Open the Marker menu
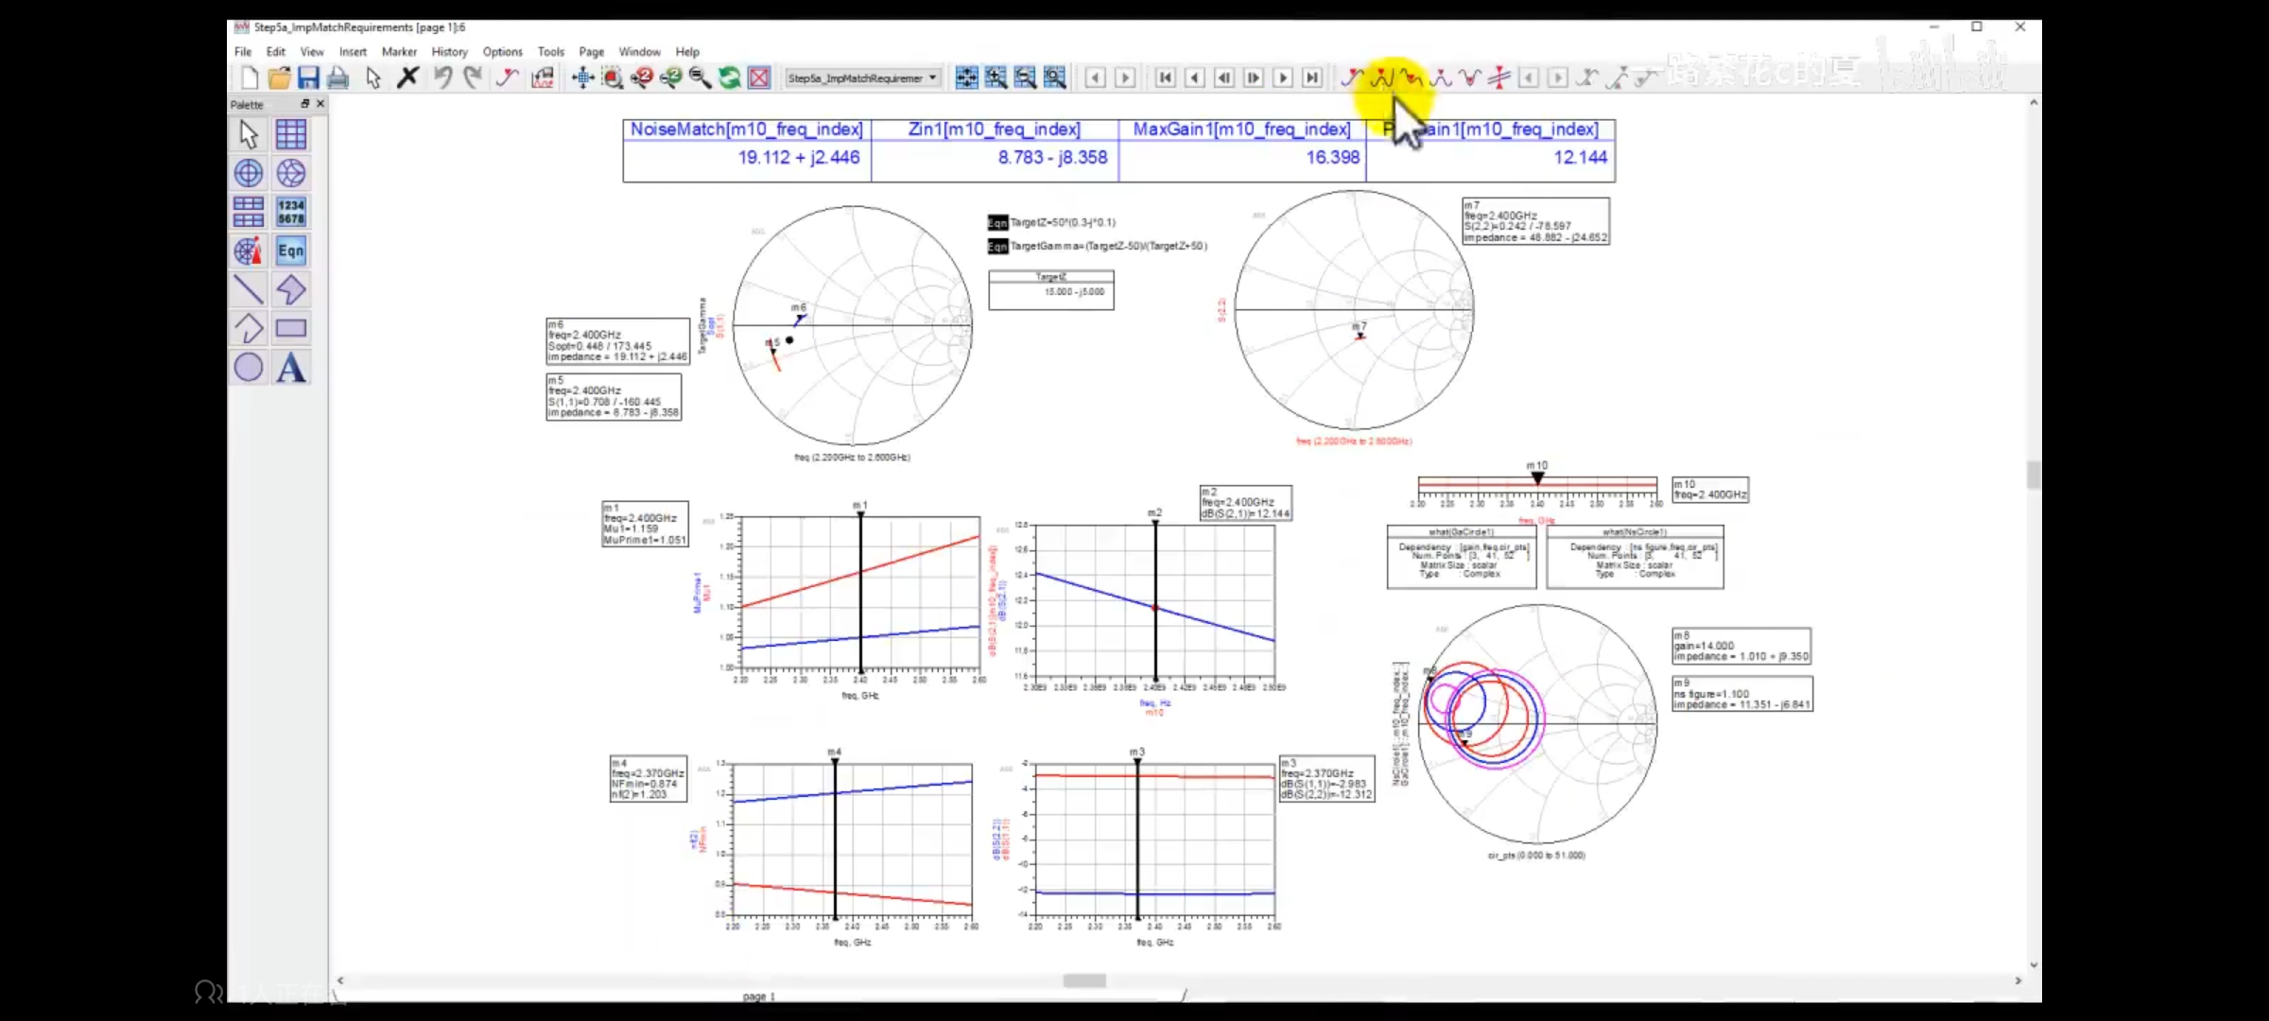2269x1021 pixels. [399, 52]
